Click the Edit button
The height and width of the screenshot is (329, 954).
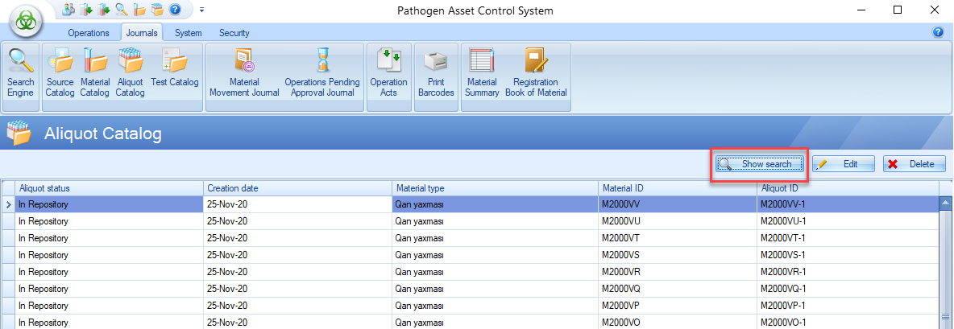coord(843,164)
